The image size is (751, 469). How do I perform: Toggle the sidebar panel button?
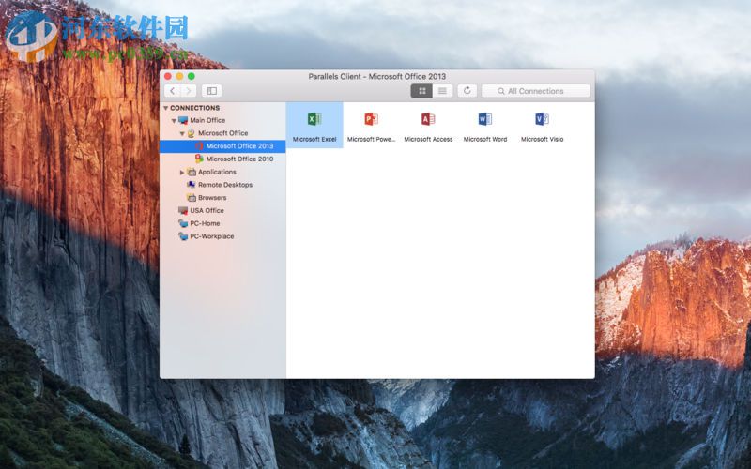point(212,90)
